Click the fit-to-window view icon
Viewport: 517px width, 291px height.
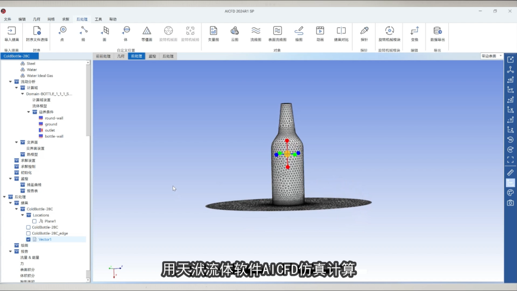click(511, 160)
